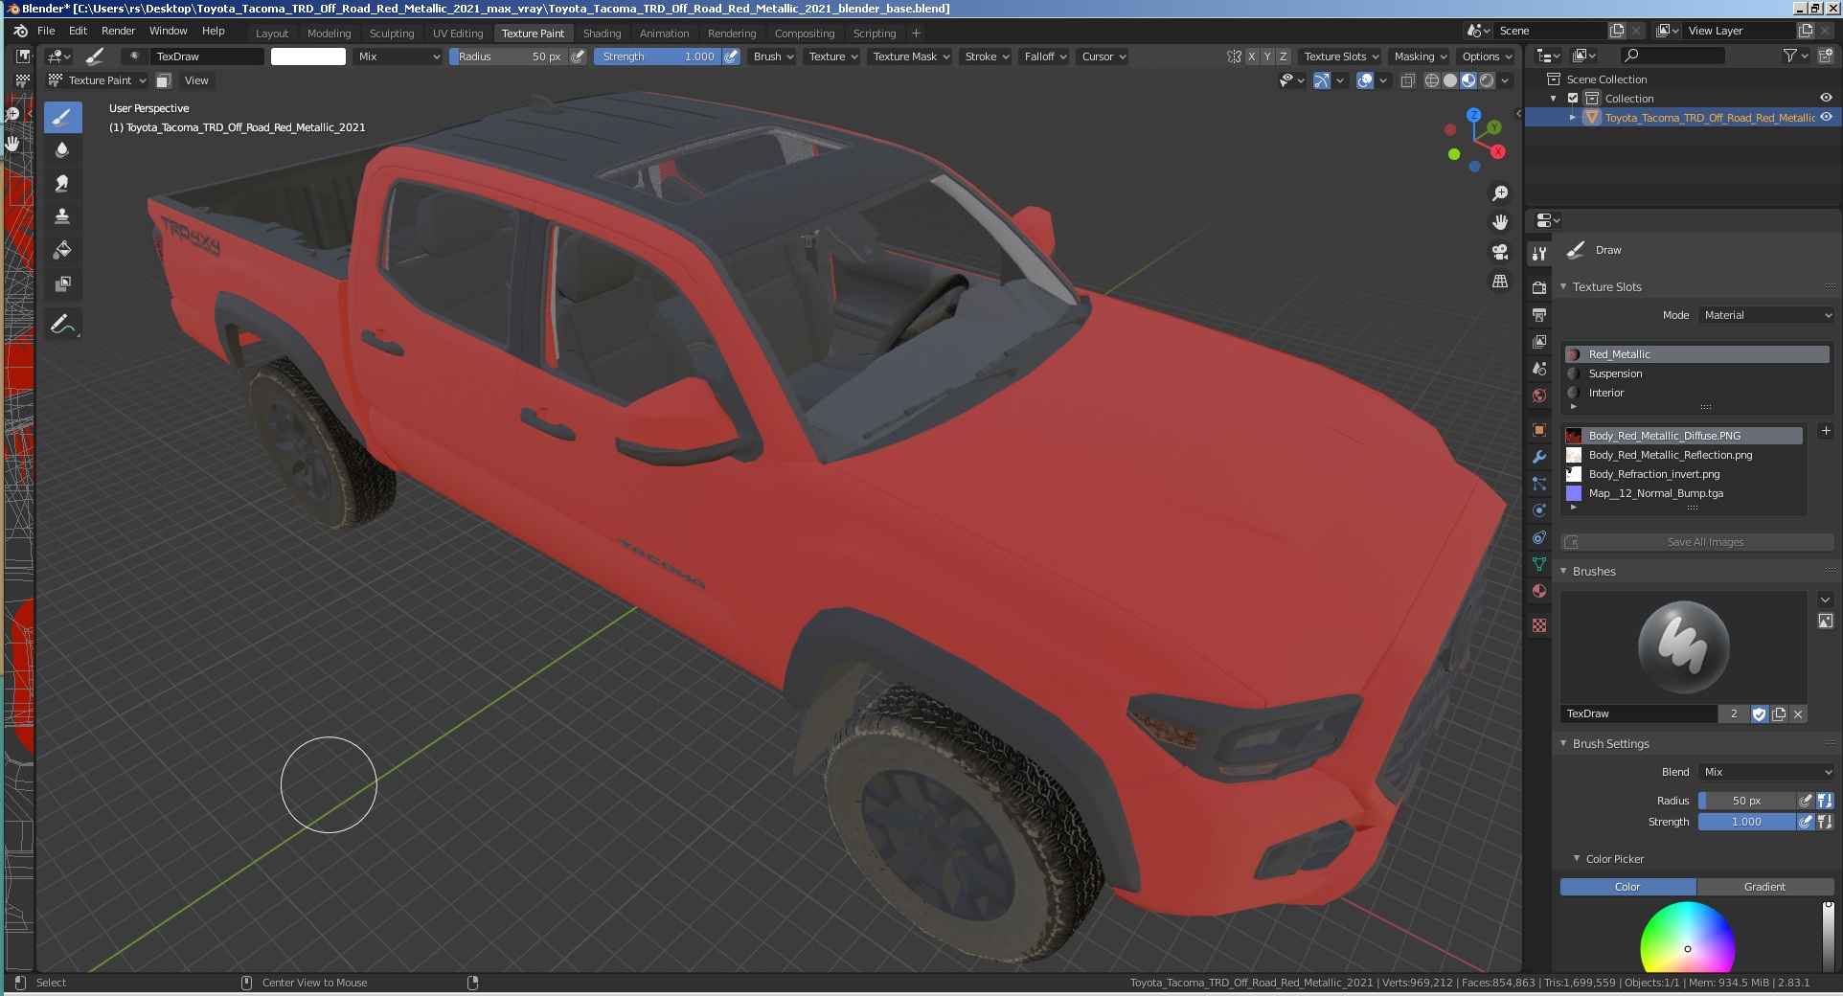Click the viewport pan hand icon

1500,222
